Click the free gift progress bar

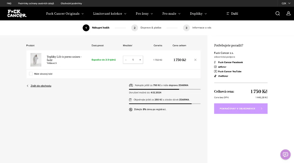(165, 104)
